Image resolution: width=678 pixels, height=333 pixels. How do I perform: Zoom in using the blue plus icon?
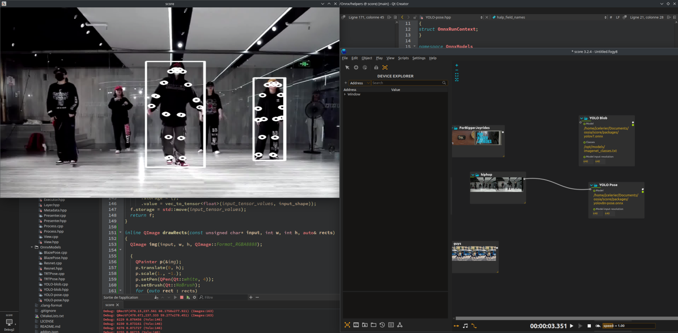click(x=457, y=65)
